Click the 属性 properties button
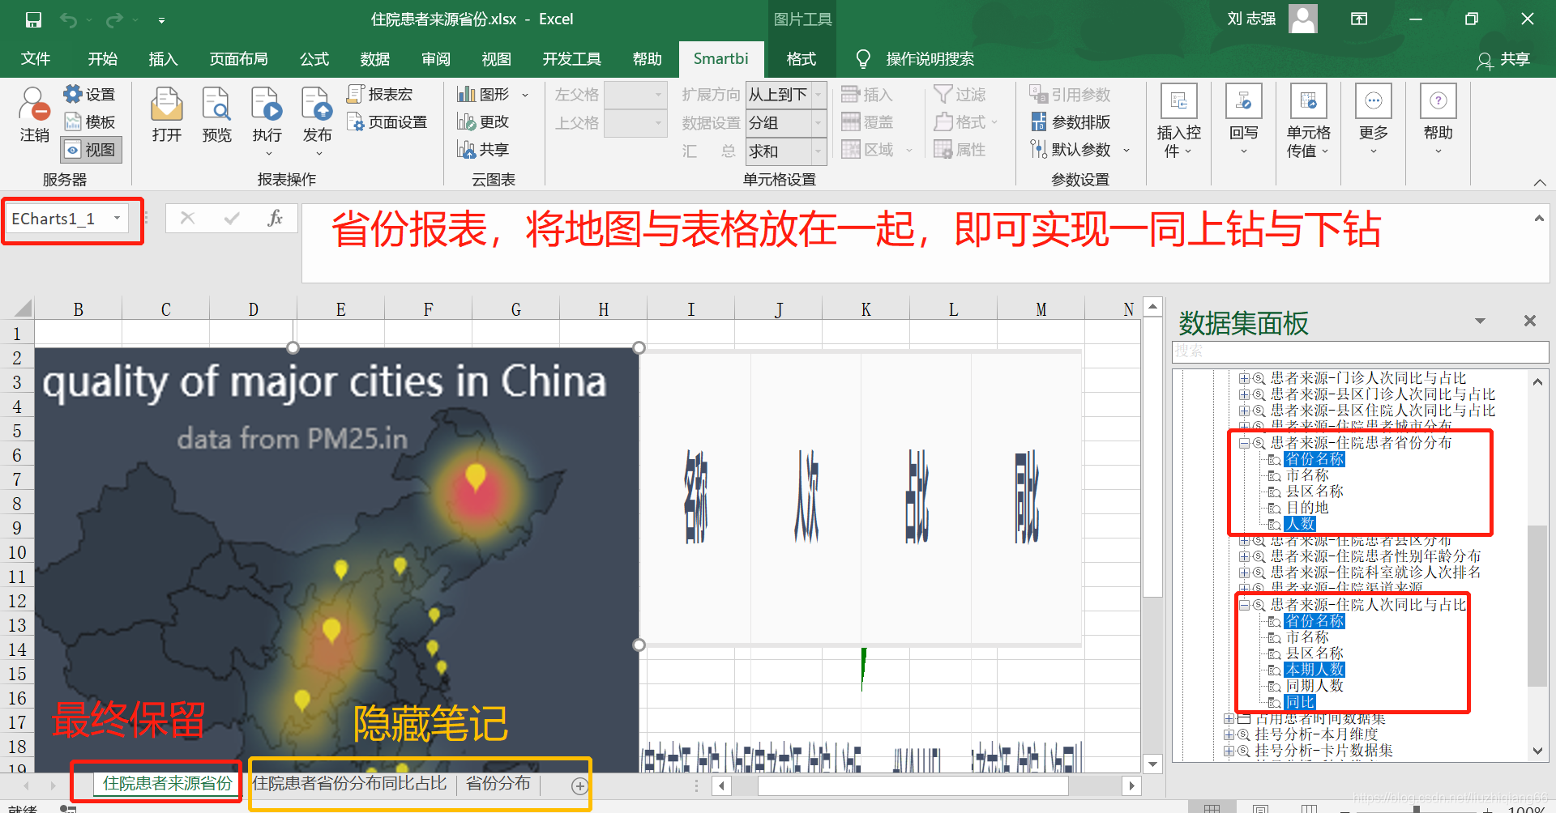The image size is (1556, 813). pyautogui.click(x=960, y=150)
